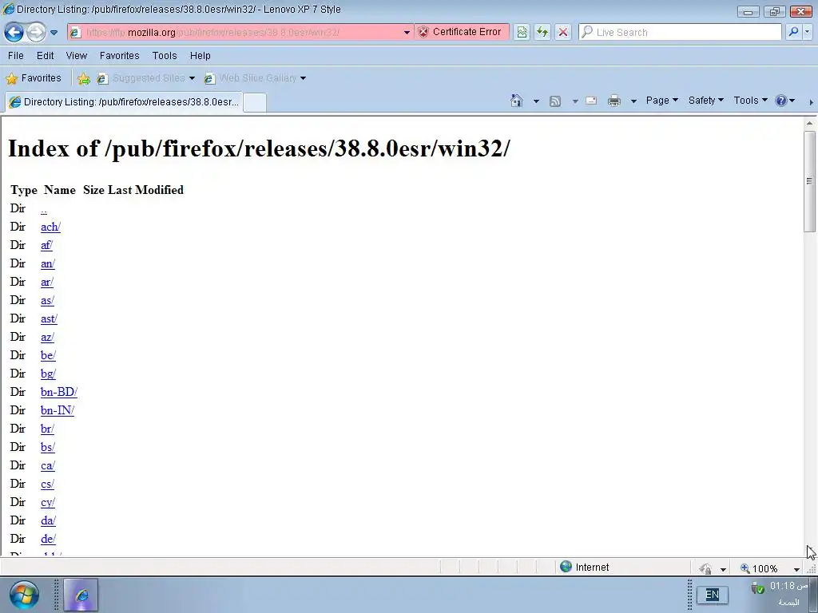This screenshot has width=818, height=613.
Task: Select the Directory Listing tab
Action: [x=124, y=101]
